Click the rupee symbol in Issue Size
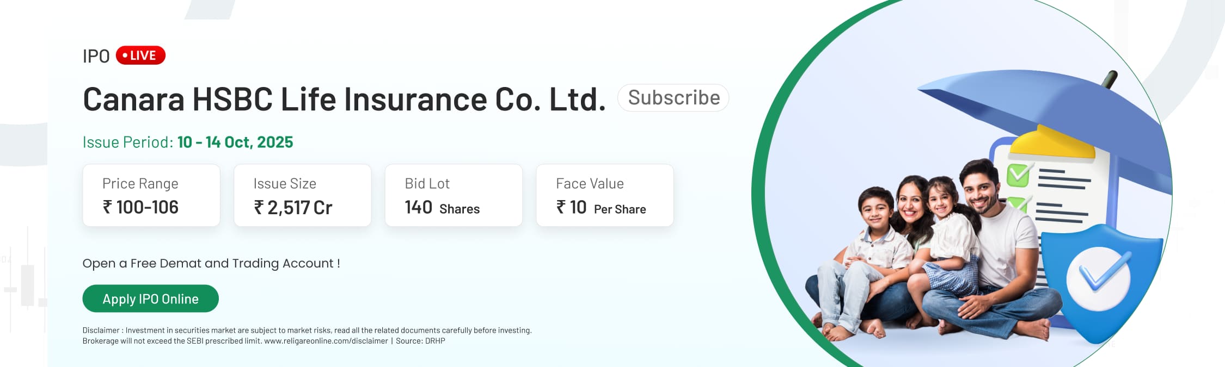Viewport: 1225px width, 367px height. pos(259,207)
